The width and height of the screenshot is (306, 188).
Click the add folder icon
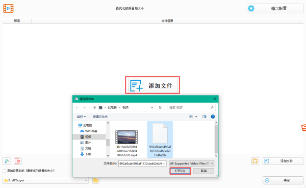pos(255,161)
